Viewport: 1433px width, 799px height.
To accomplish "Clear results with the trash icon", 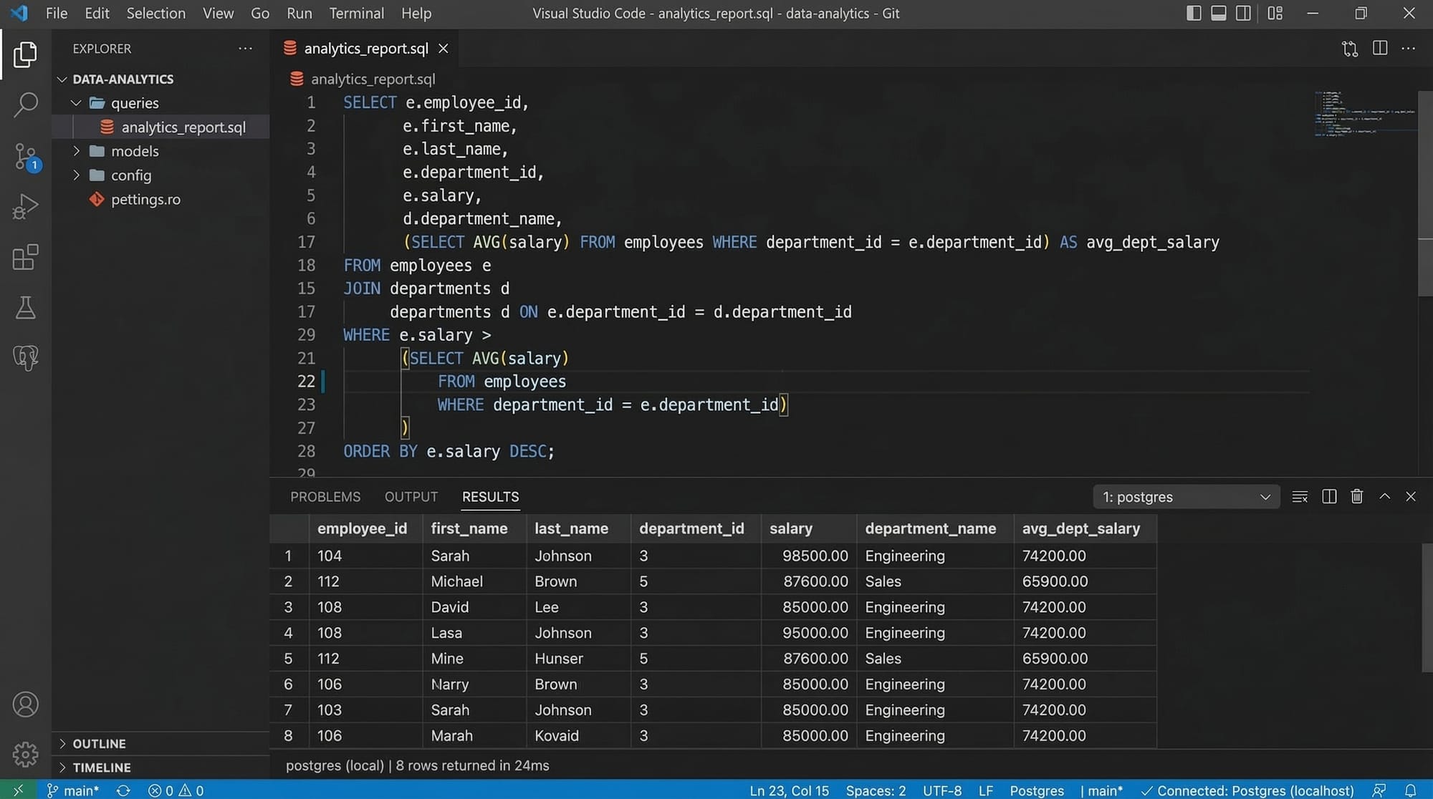I will 1356,496.
